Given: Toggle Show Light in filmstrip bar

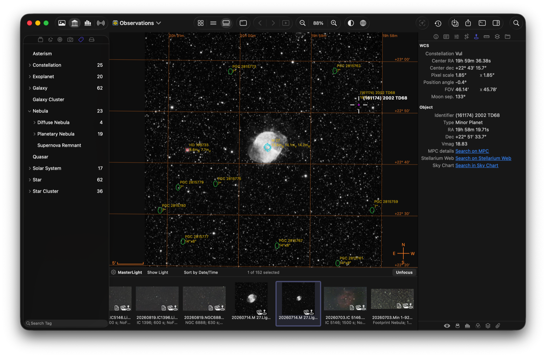Looking at the screenshot, I should pyautogui.click(x=158, y=273).
